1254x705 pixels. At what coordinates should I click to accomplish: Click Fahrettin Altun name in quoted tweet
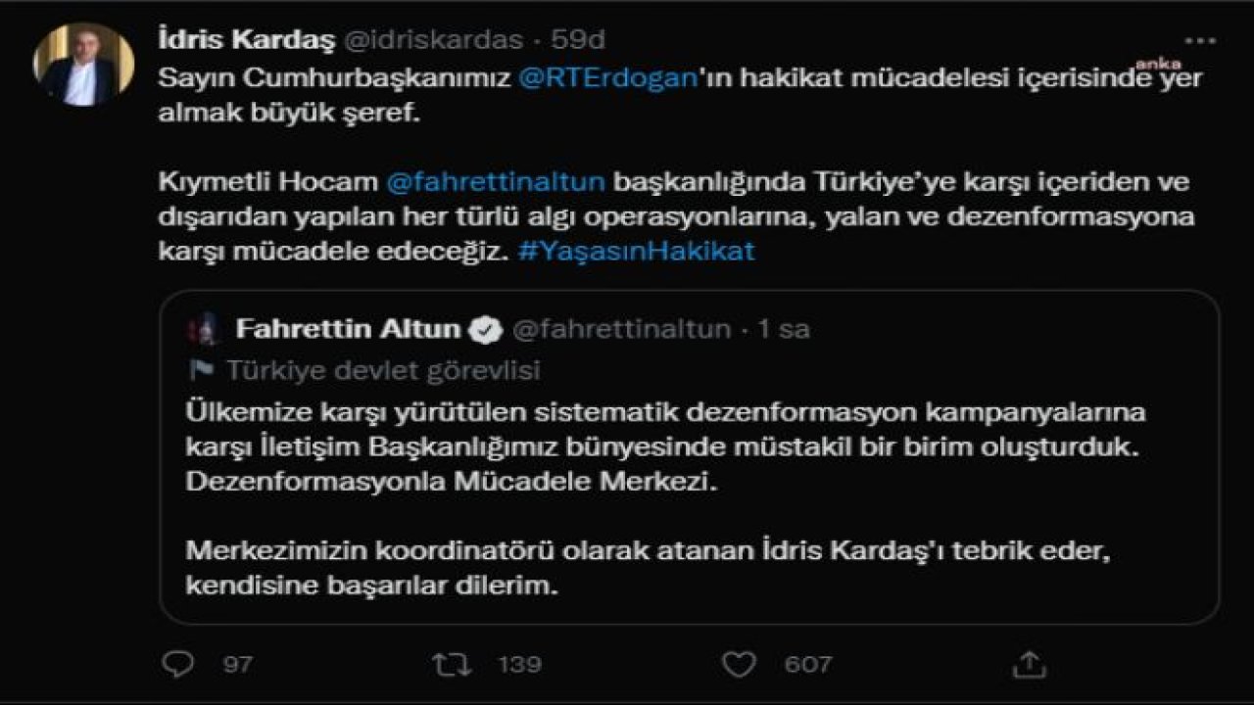pyautogui.click(x=347, y=329)
